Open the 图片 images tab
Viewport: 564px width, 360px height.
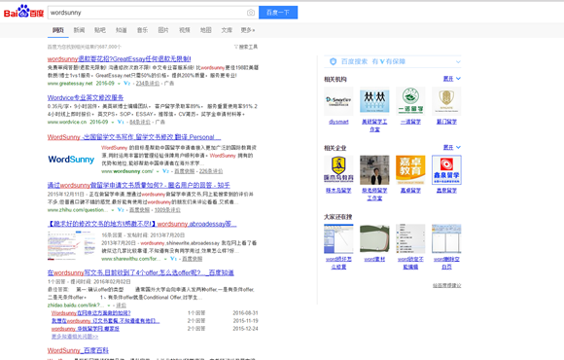(163, 30)
